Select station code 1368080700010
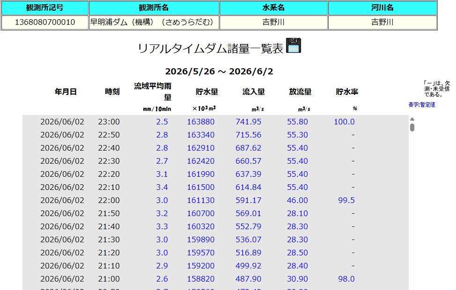456x290 pixels. (x=45, y=22)
